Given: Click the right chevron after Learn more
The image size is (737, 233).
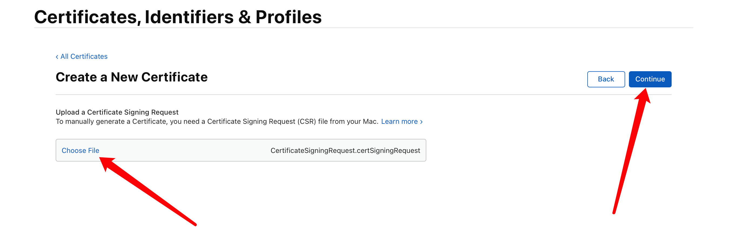Looking at the screenshot, I should pyautogui.click(x=421, y=122).
